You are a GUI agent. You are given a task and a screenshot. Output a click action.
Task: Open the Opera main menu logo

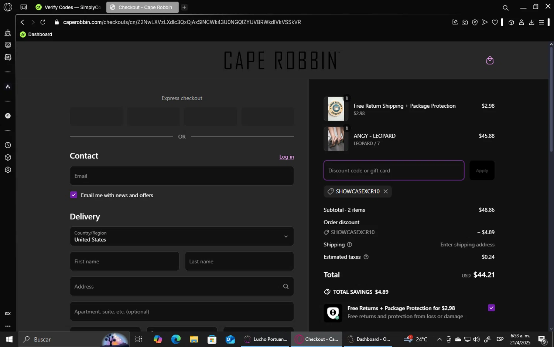coord(8,7)
